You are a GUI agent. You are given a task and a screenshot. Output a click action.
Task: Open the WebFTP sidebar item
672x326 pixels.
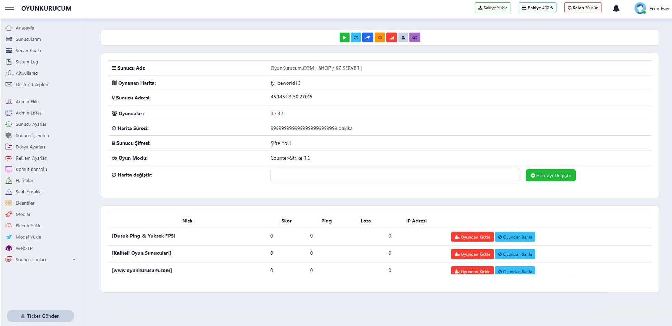(x=24, y=248)
